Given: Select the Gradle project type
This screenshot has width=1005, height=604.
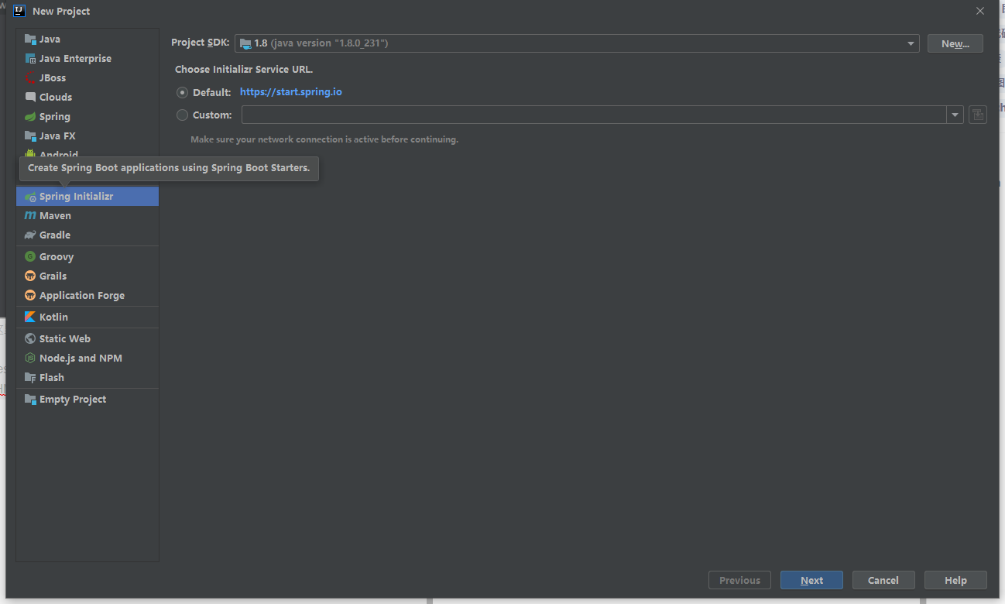Looking at the screenshot, I should tap(55, 235).
